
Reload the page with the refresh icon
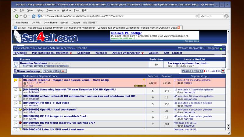[34, 16]
